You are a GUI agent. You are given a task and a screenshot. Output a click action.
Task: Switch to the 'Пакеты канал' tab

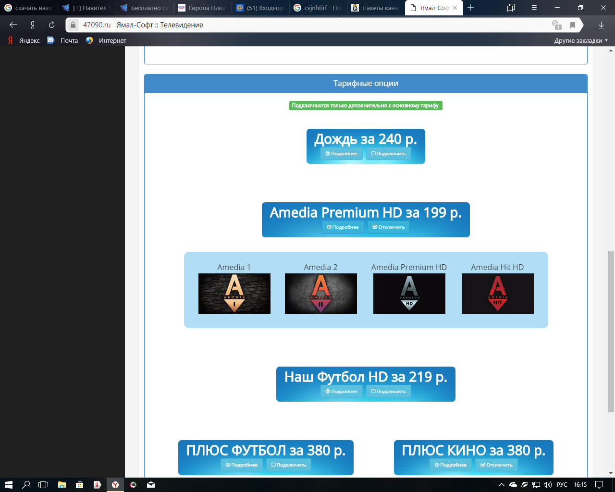point(375,8)
